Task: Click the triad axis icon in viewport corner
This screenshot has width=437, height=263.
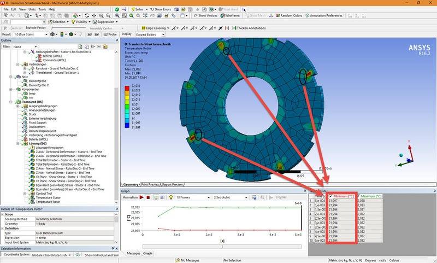Action: point(405,155)
